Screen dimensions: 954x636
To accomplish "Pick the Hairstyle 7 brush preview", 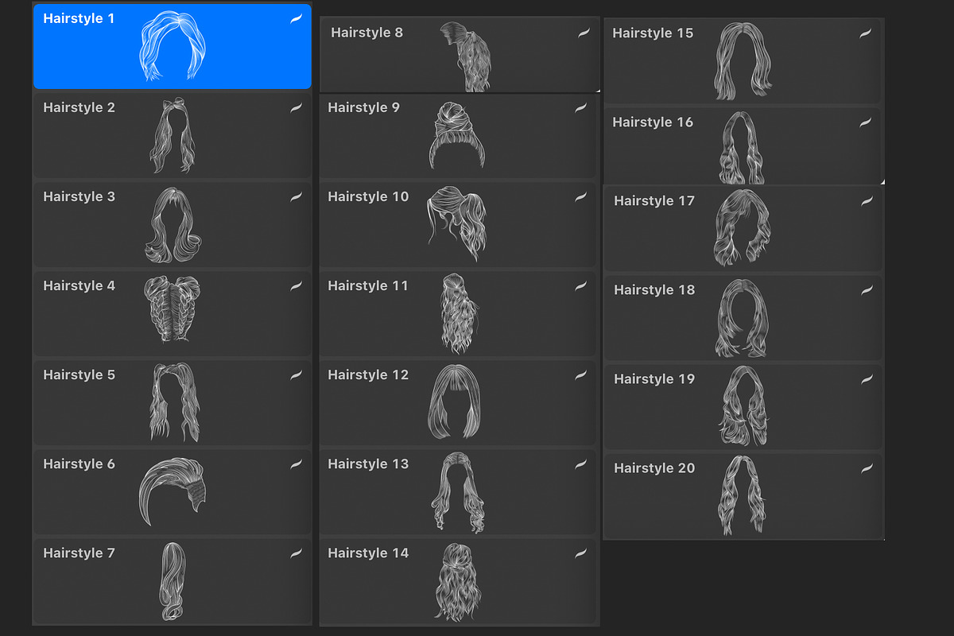I will (x=172, y=581).
